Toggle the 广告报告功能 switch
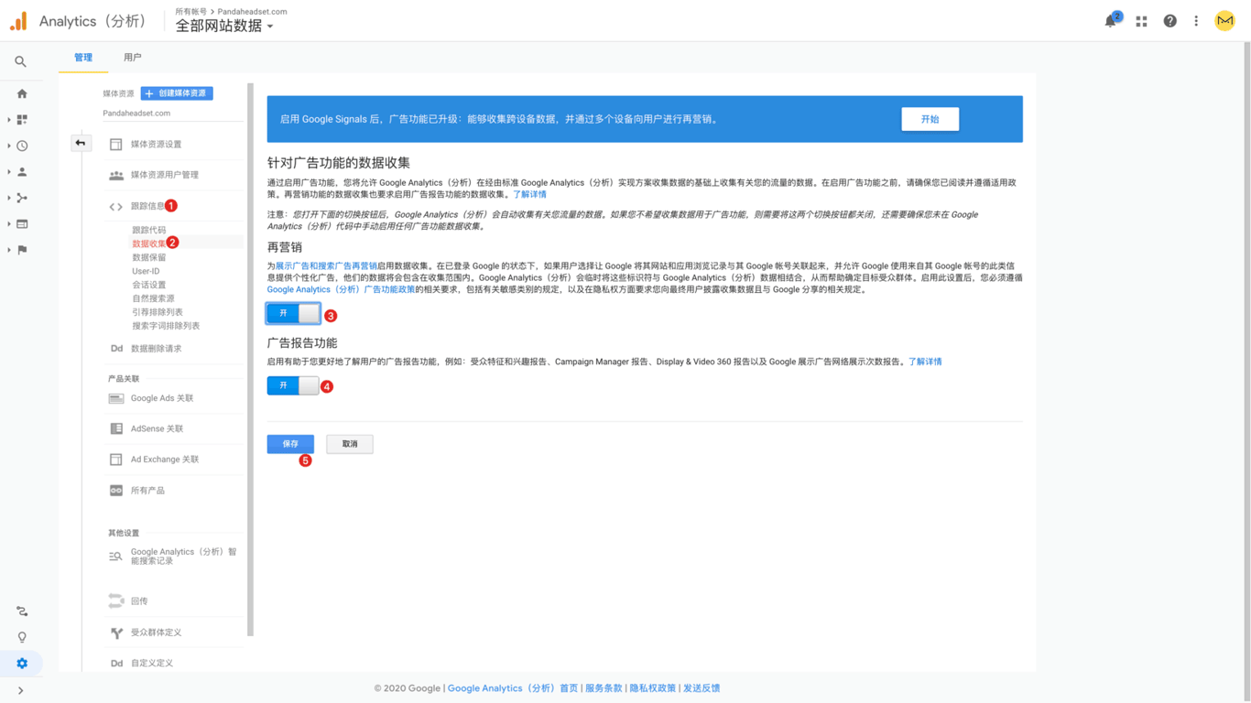This screenshot has height=703, width=1251. [x=293, y=385]
